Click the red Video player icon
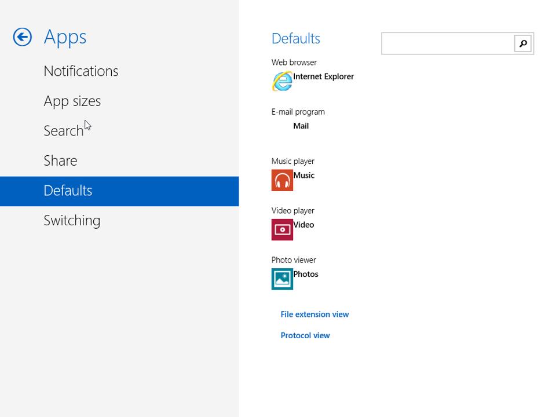 282,229
